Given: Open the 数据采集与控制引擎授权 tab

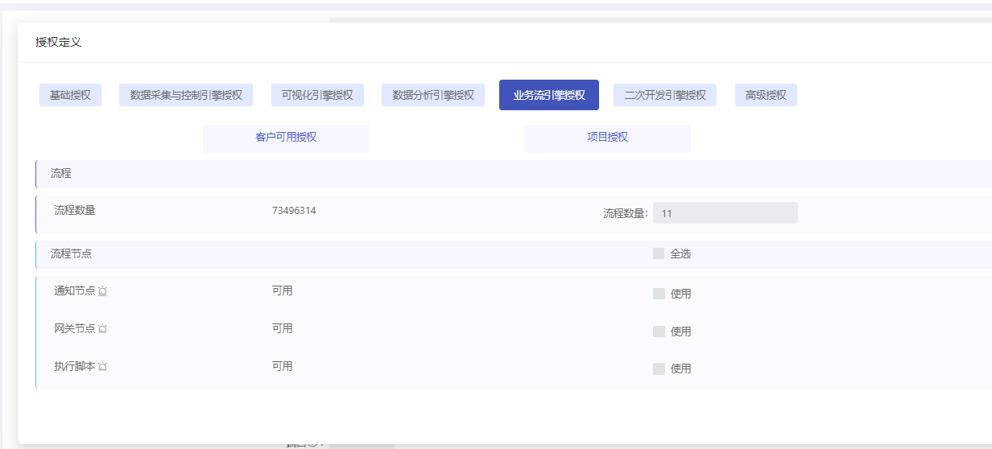Looking at the screenshot, I should coord(186,95).
